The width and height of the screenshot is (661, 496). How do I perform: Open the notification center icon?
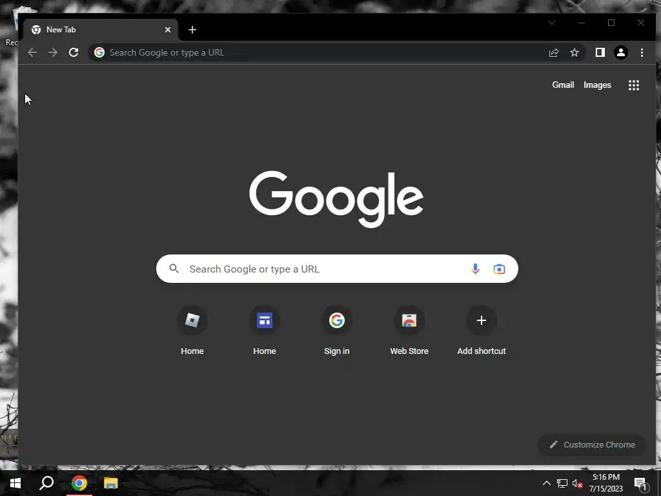(x=640, y=483)
